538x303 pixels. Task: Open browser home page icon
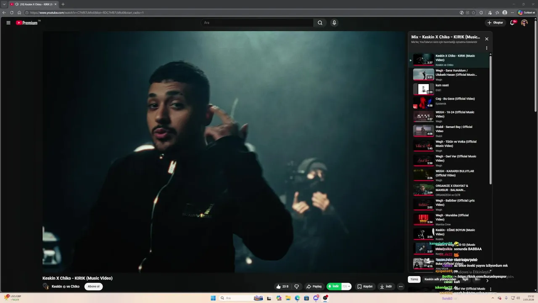(19, 13)
